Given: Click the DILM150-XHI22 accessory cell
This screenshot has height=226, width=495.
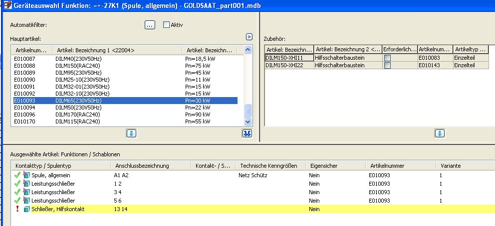Looking at the screenshot, I should (x=289, y=66).
